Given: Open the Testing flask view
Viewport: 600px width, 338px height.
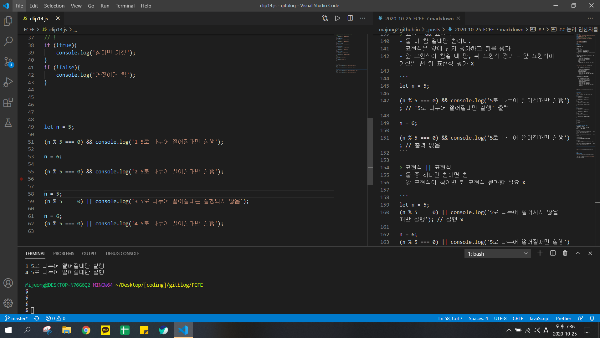Looking at the screenshot, I should [8, 123].
